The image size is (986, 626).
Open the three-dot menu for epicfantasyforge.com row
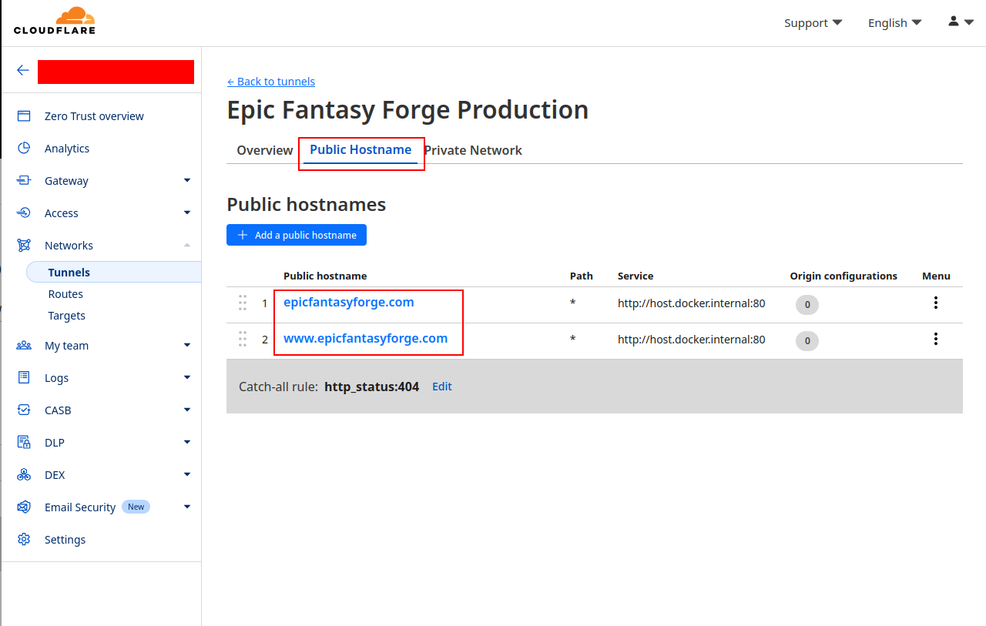pyautogui.click(x=936, y=303)
